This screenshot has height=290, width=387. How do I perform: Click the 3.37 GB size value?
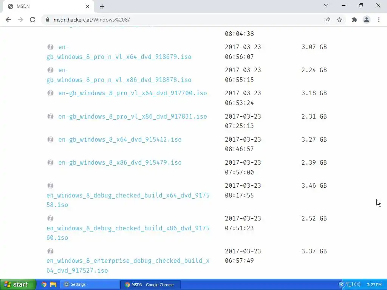click(314, 251)
